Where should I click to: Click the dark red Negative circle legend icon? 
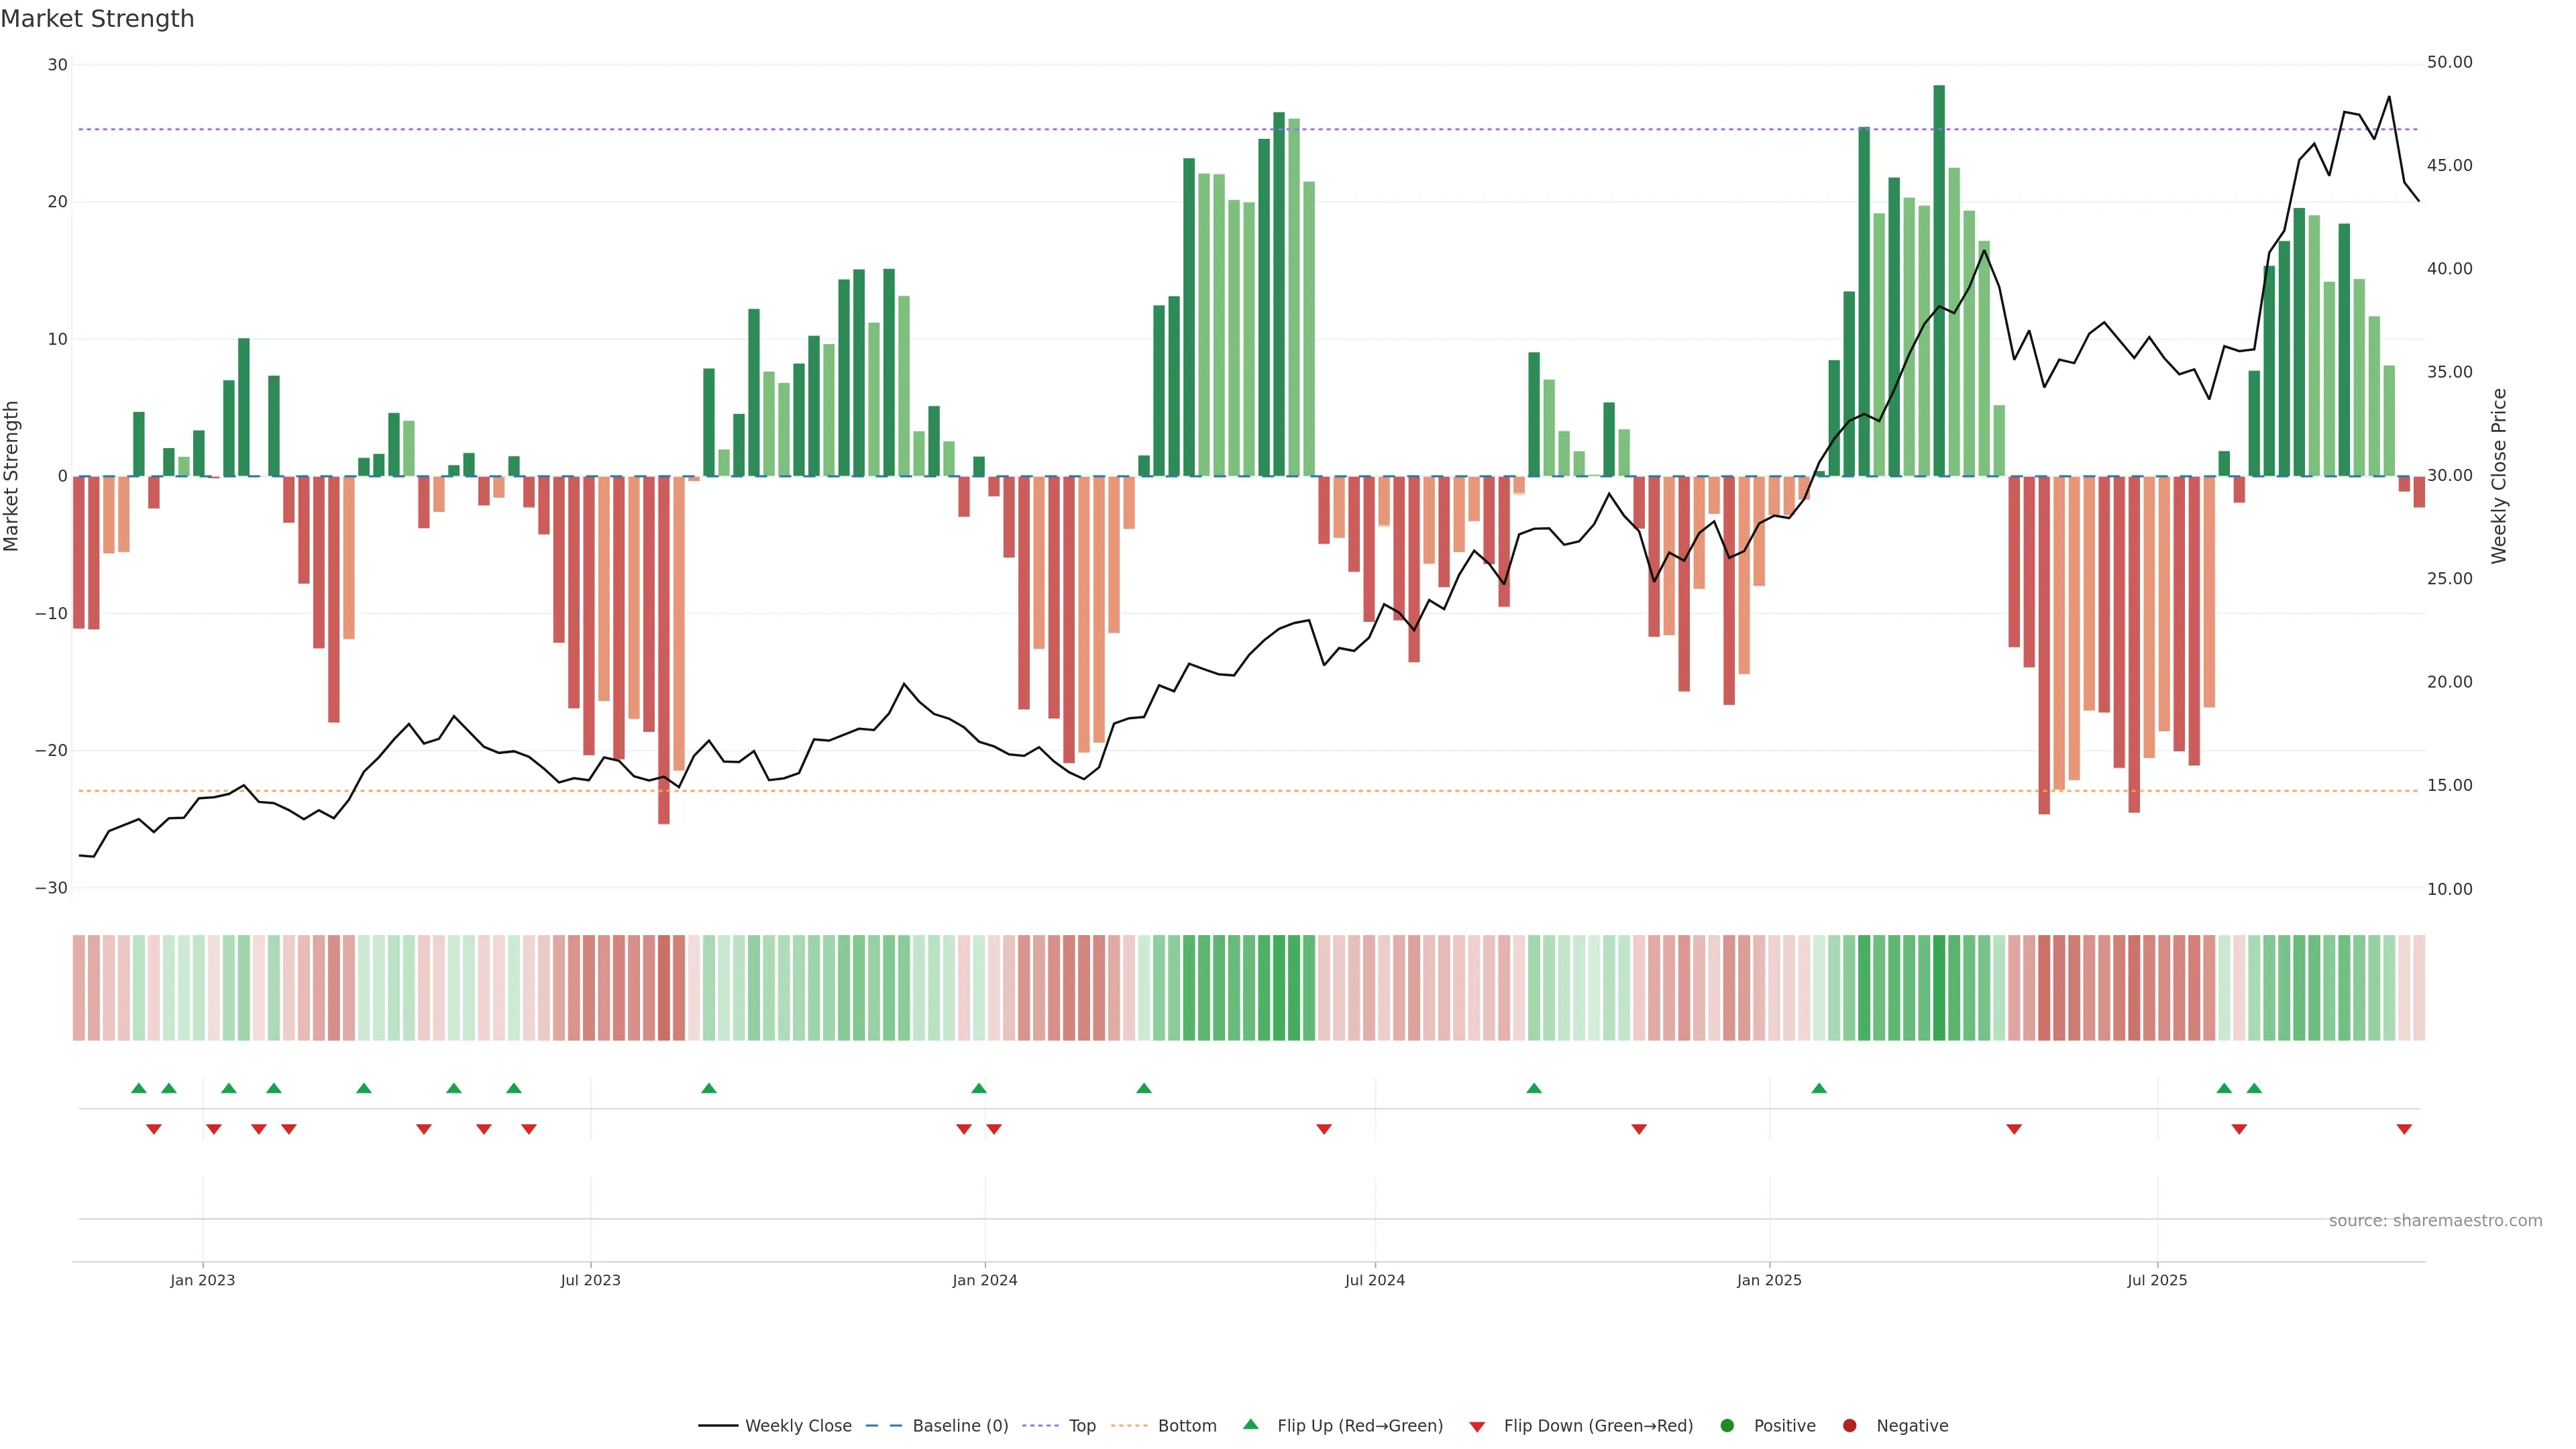pyautogui.click(x=1849, y=1425)
